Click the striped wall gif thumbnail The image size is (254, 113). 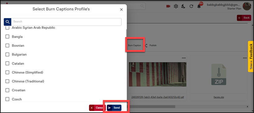(158, 74)
